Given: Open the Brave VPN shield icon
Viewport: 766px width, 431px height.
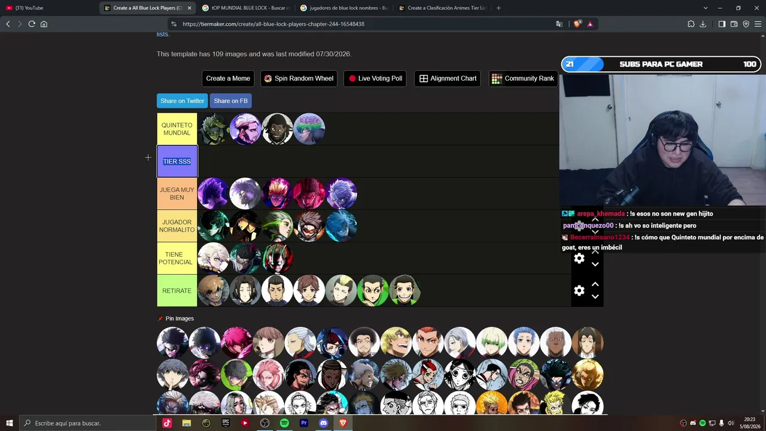Looking at the screenshot, I should point(746,24).
